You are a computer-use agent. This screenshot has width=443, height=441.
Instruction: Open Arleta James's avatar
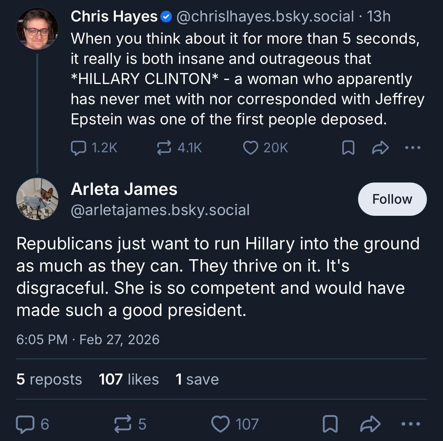tap(37, 199)
